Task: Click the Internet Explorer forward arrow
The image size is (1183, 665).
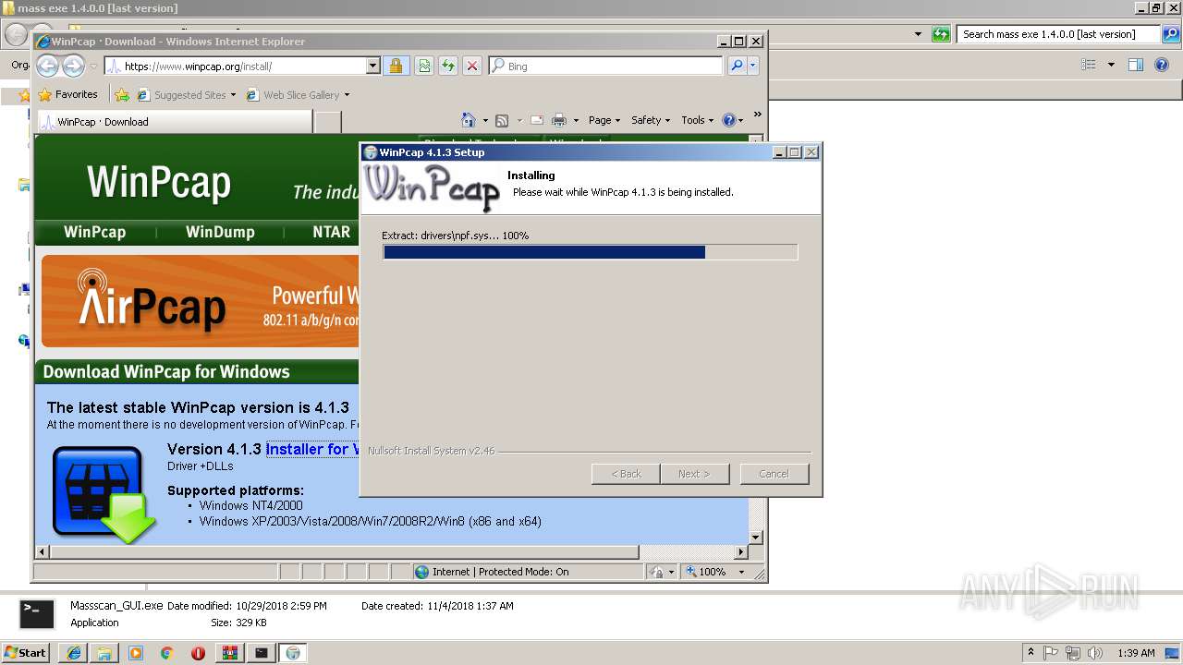Action: [73, 66]
